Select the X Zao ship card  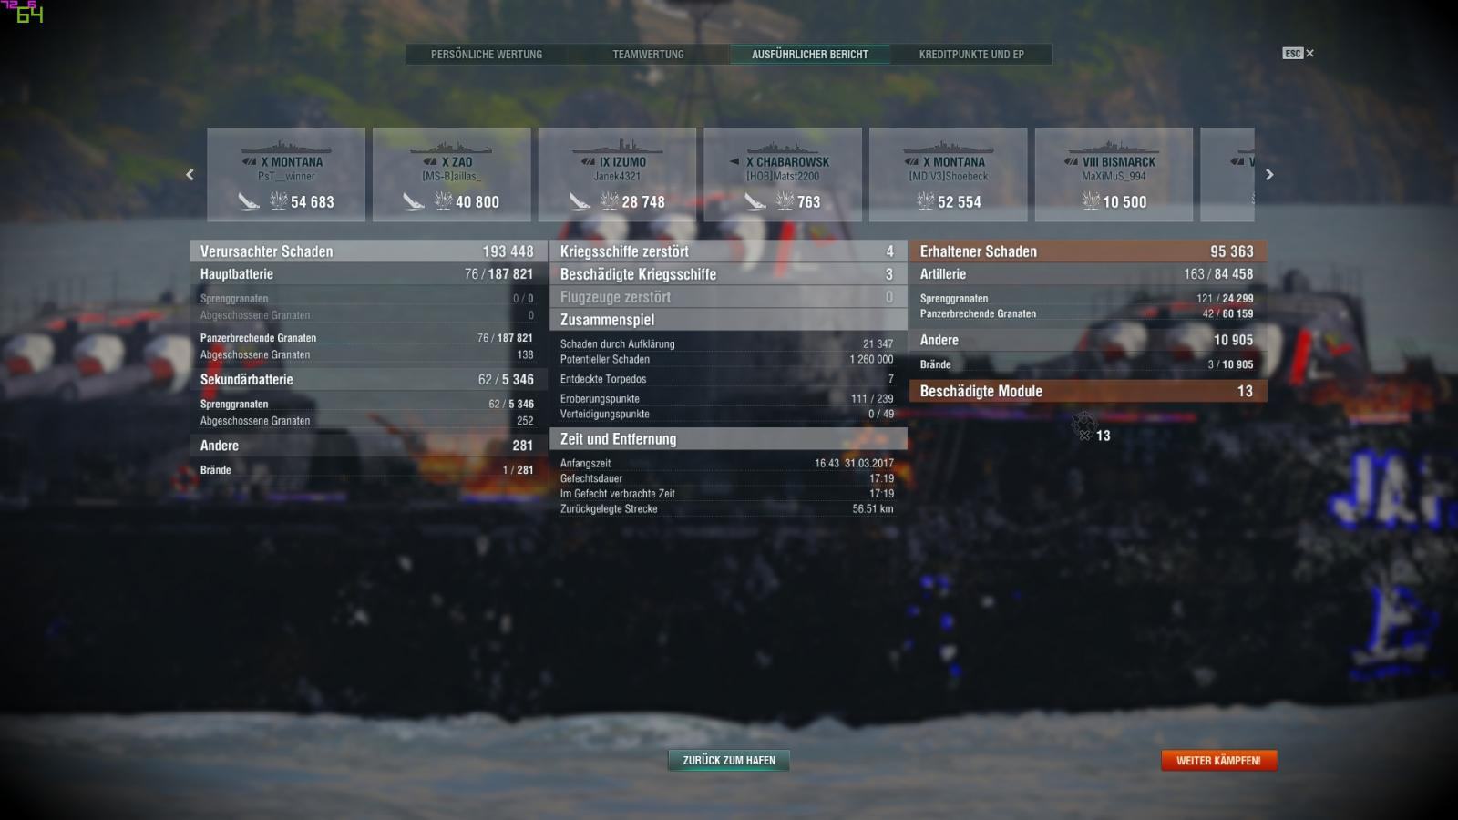[452, 175]
